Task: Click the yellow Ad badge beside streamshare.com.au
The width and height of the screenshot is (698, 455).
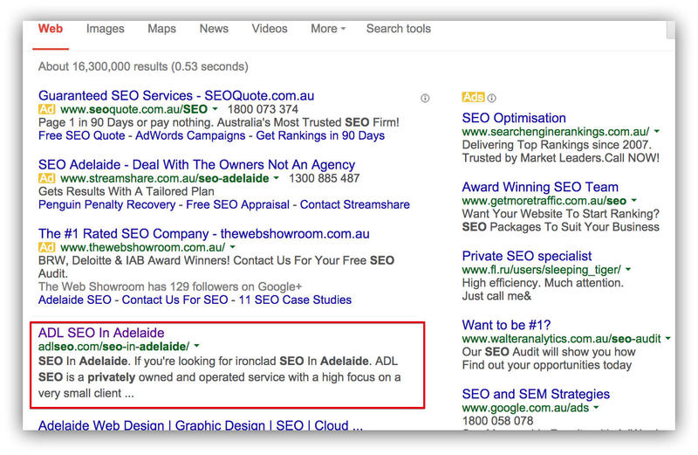Action: pyautogui.click(x=47, y=178)
